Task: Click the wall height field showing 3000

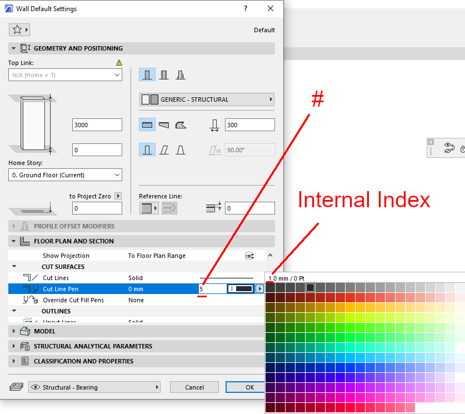Action: (97, 124)
